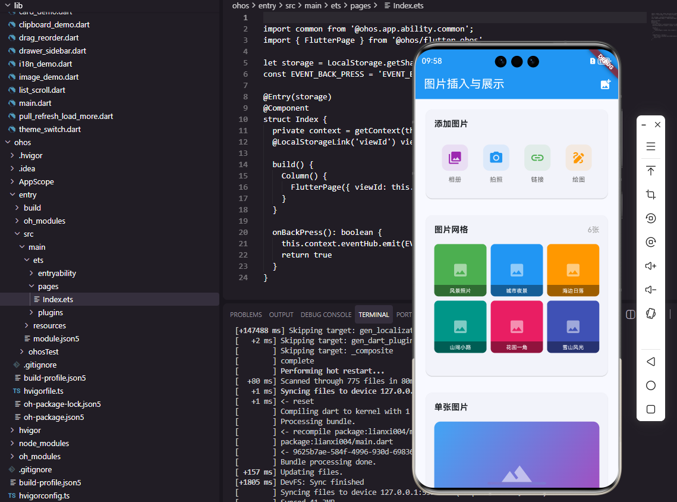Tap the add-image icon in app bar

pyautogui.click(x=605, y=84)
